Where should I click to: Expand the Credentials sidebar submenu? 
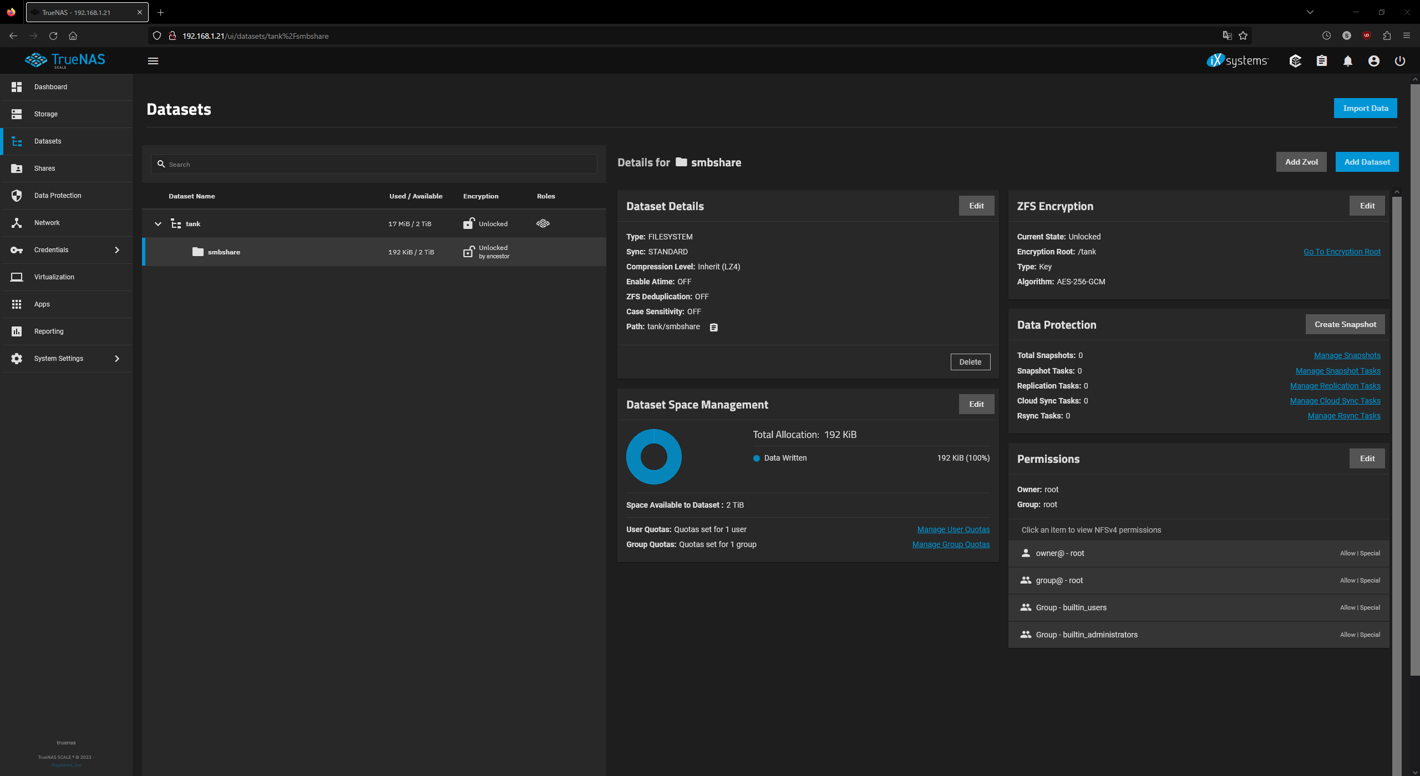pyautogui.click(x=116, y=250)
